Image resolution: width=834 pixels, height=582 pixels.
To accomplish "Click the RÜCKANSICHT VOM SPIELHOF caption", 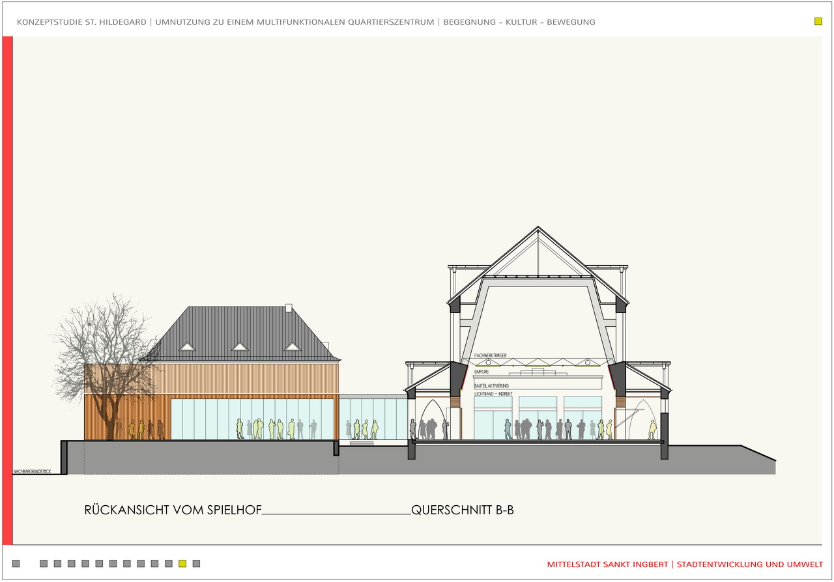I will (x=173, y=510).
